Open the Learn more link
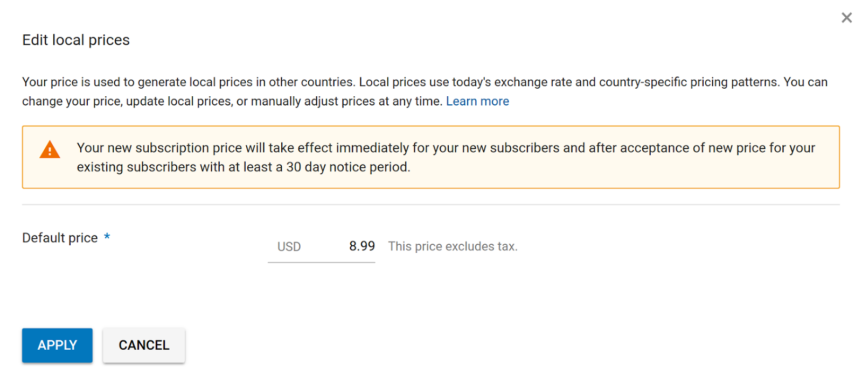Viewport: 862px width, 376px height. [477, 101]
